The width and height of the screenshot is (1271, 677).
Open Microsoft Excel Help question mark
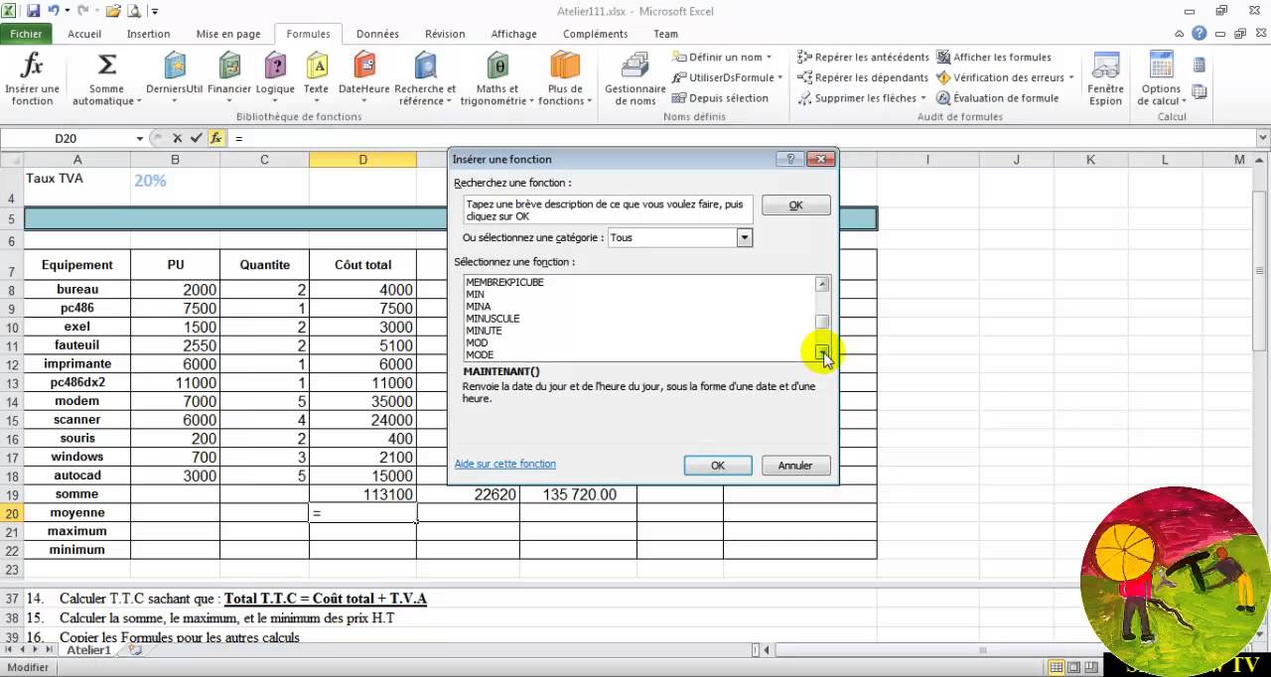[x=1200, y=34]
